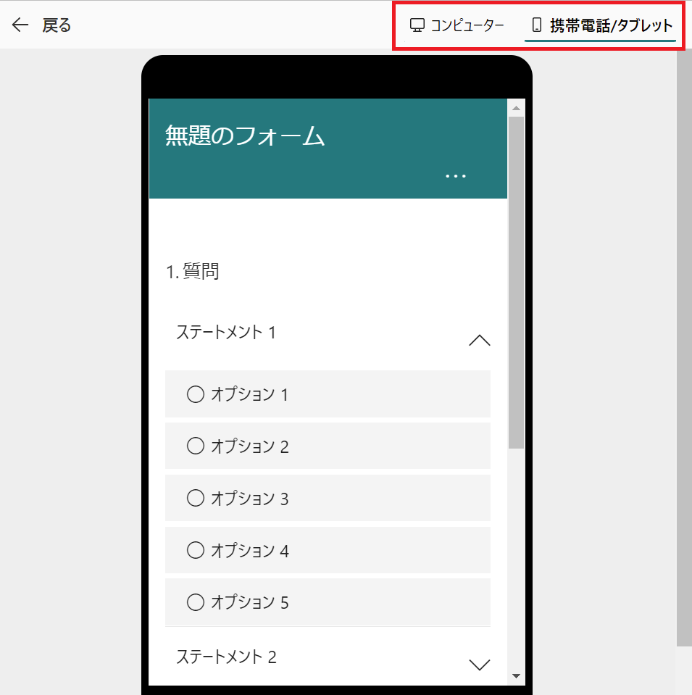Open the three-dots menu in form header

click(x=455, y=176)
